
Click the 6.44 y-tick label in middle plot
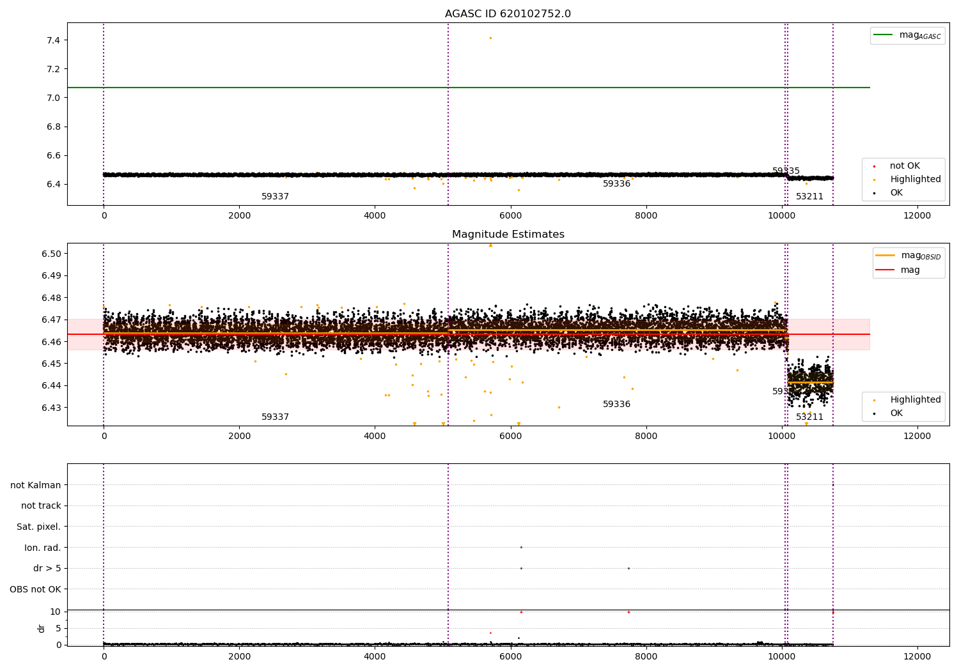51,385
